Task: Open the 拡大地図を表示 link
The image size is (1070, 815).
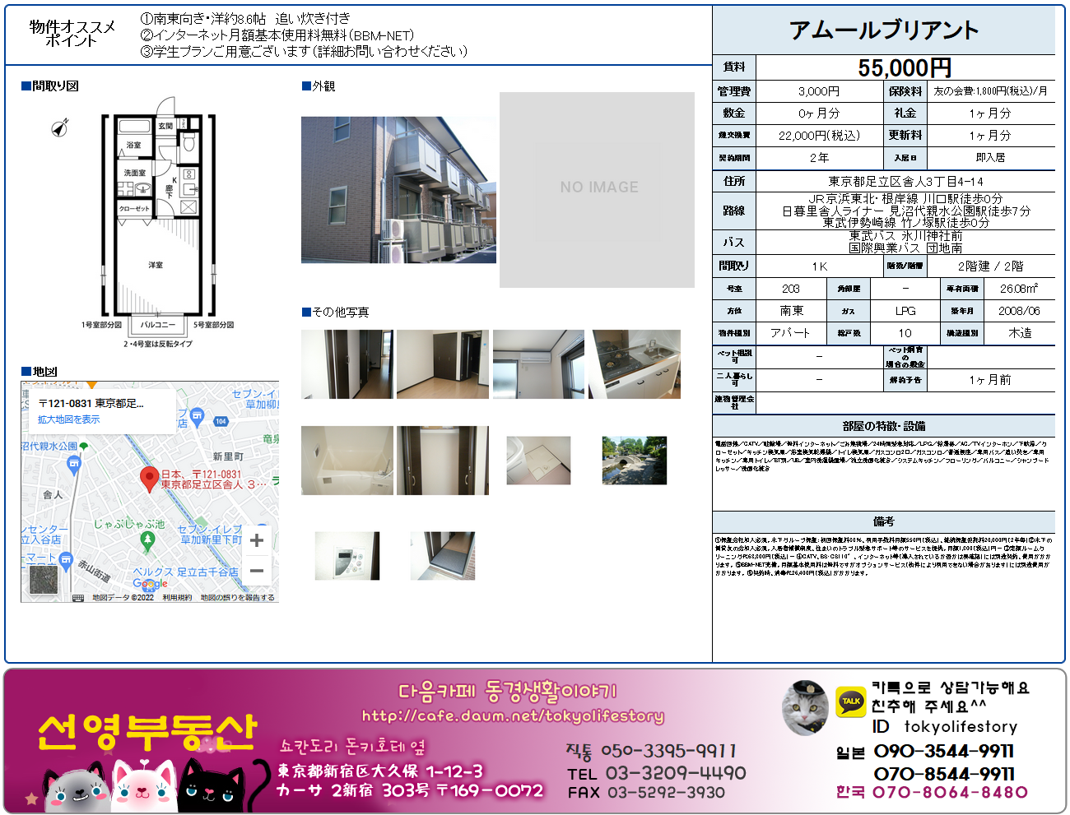Action: pos(69,419)
